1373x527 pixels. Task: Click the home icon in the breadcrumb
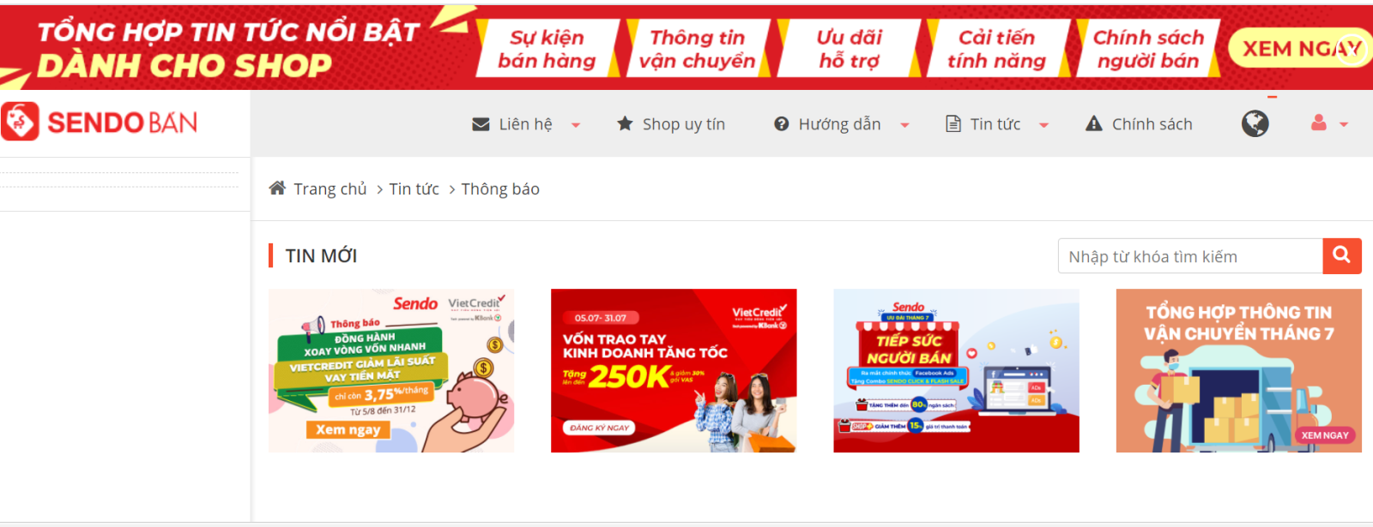point(277,188)
